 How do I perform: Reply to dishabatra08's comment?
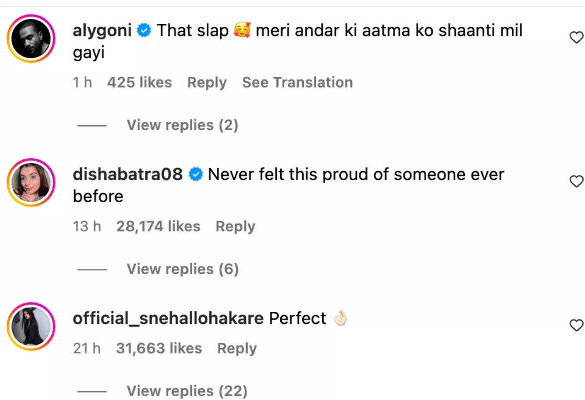[235, 227]
